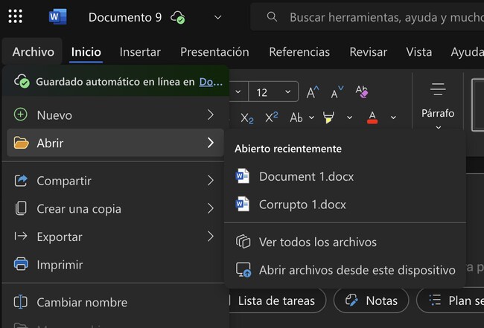Click Ver todos los archivos
Screen dimensions: 484x328
317,242
